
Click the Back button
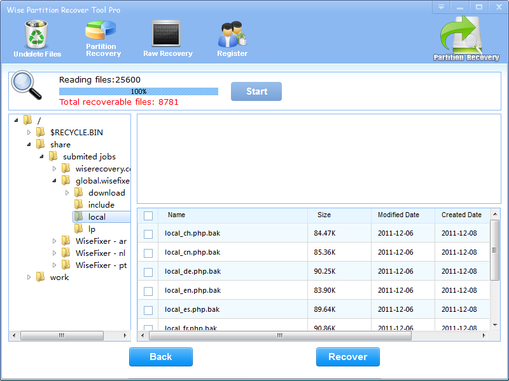tap(160, 357)
